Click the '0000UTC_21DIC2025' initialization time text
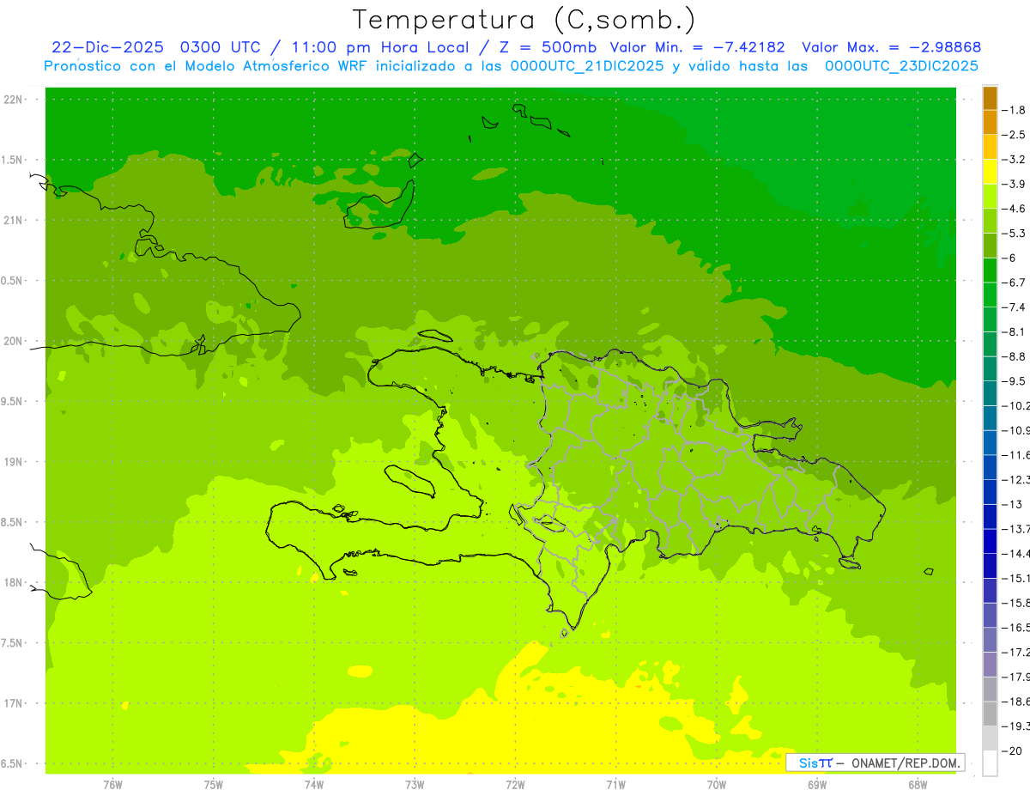1030x796 pixels. [x=587, y=66]
